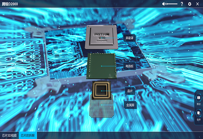
Task: Click the 电路板 label button
Action: [x=129, y=66]
